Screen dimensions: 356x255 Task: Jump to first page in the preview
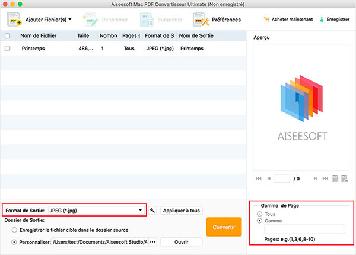[x=258, y=179]
